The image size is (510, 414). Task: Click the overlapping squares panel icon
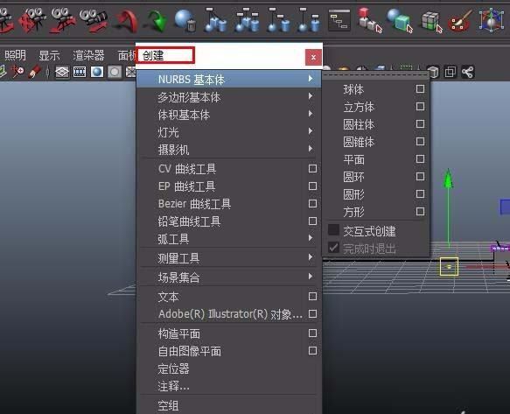tap(451, 72)
